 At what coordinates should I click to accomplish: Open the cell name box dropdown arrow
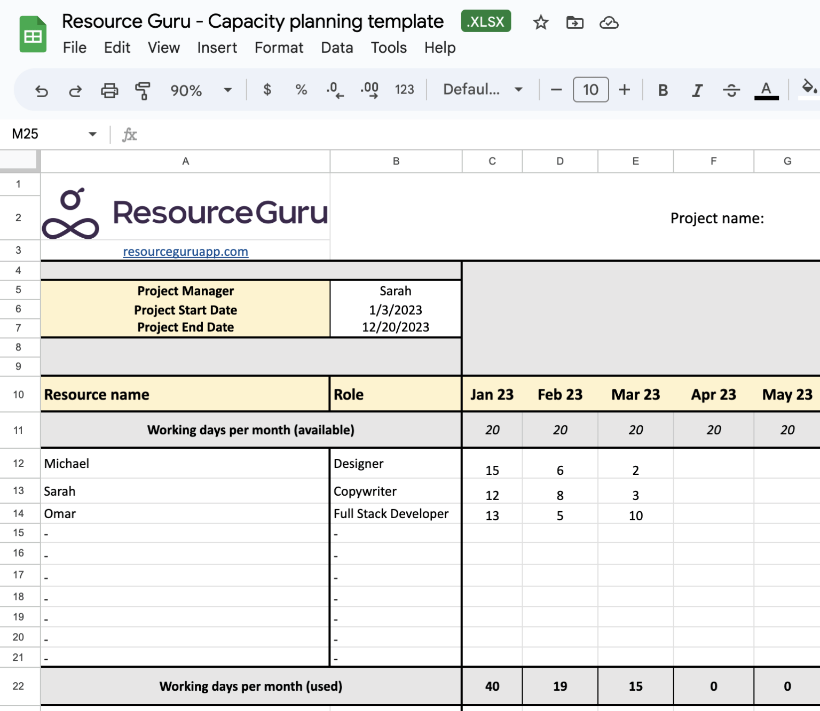click(92, 134)
